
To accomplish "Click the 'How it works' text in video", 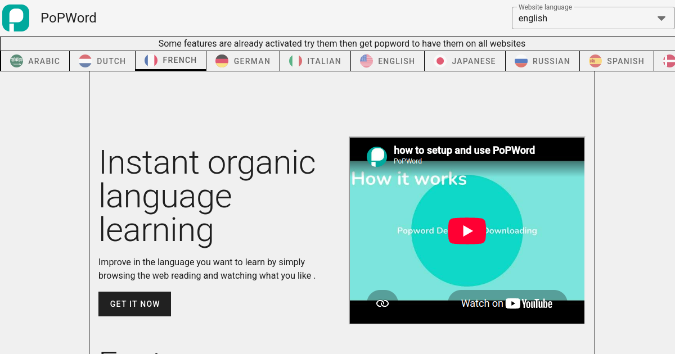I will coord(409,179).
